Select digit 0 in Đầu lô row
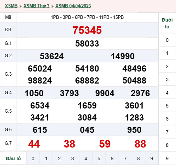The width and height of the screenshot is (176, 165). tap(33, 158)
